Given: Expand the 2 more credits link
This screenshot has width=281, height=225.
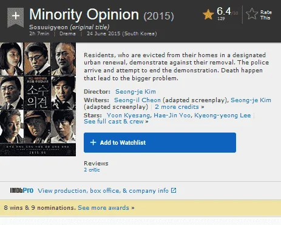Looking at the screenshot, I should (180, 107).
